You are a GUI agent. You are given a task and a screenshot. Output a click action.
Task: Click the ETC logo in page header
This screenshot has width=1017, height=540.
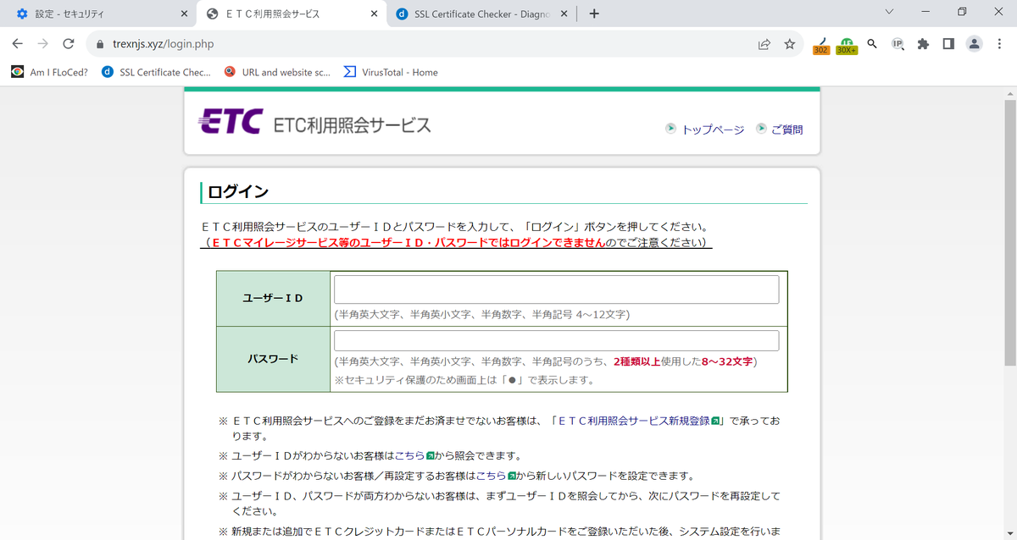[231, 123]
